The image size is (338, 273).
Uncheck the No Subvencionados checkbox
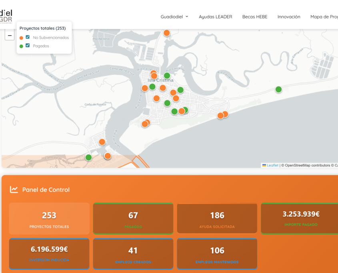(x=28, y=37)
